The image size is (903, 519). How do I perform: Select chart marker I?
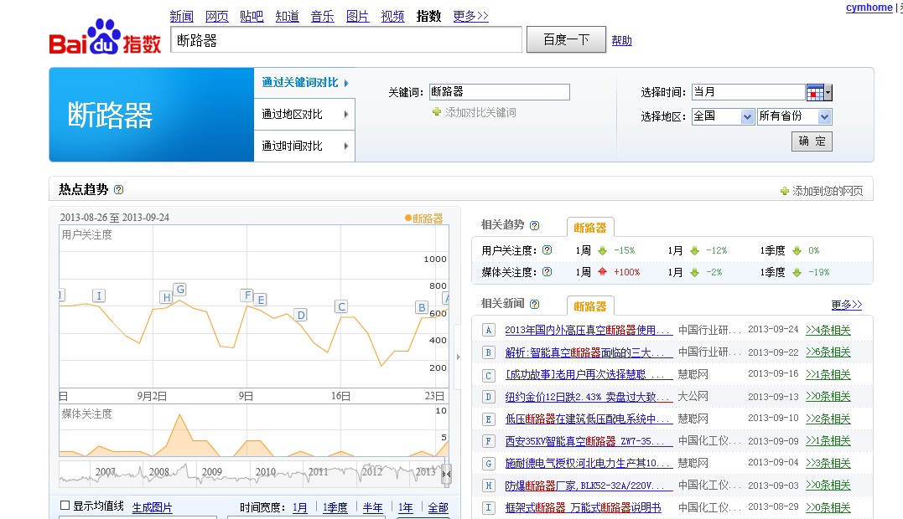click(x=99, y=295)
